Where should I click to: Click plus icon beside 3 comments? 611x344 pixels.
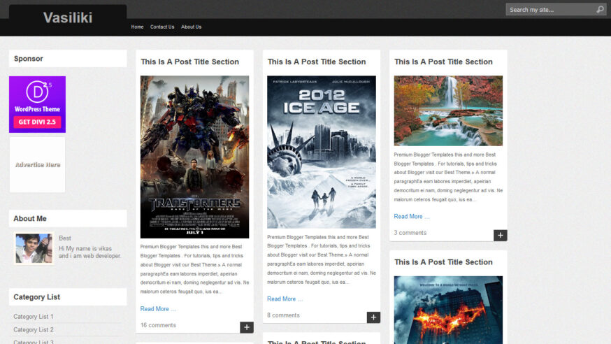click(501, 235)
